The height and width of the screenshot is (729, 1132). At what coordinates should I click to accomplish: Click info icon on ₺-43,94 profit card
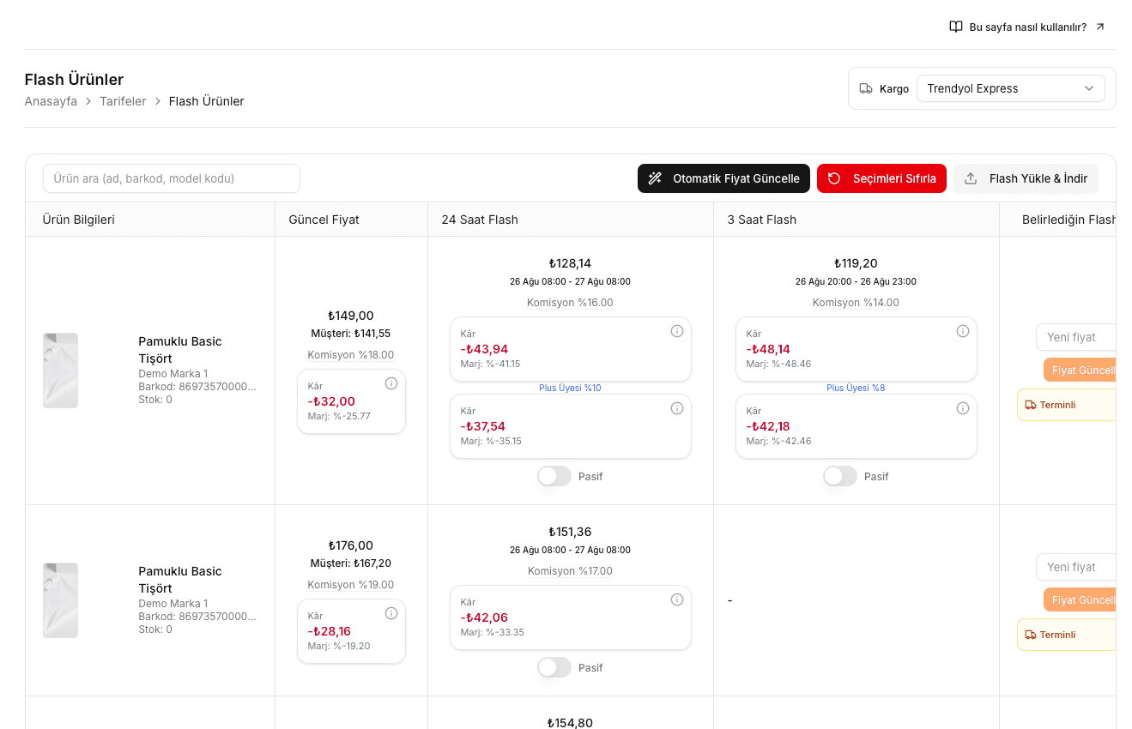(677, 331)
